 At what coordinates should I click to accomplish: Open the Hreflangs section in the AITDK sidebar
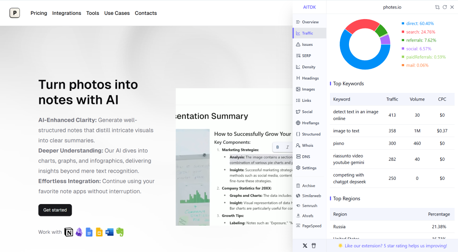(x=309, y=123)
